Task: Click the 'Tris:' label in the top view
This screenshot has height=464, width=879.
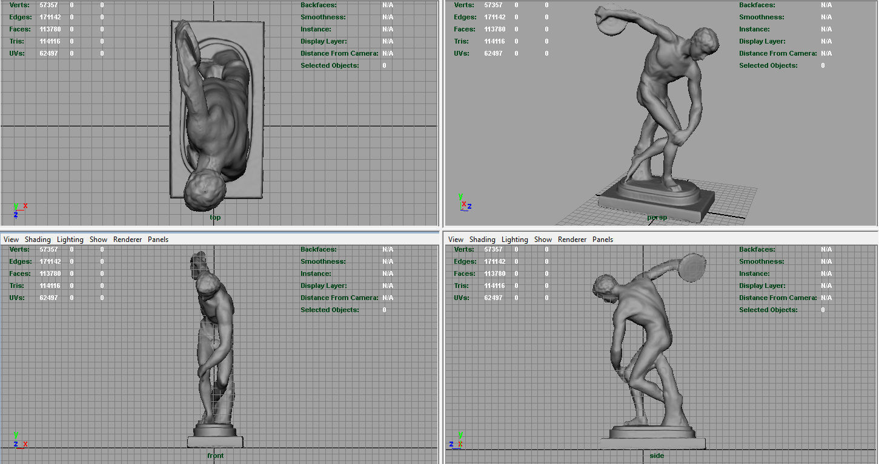Action: tap(17, 41)
